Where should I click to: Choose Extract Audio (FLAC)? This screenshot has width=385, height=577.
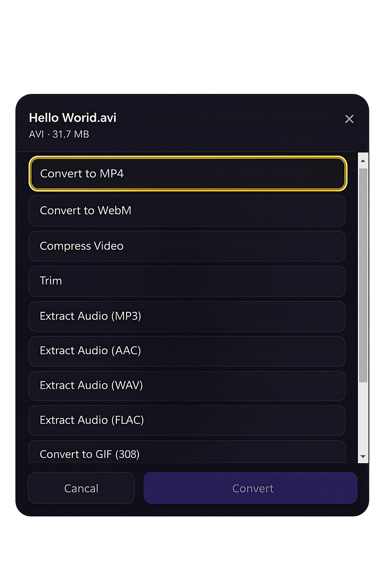click(187, 420)
